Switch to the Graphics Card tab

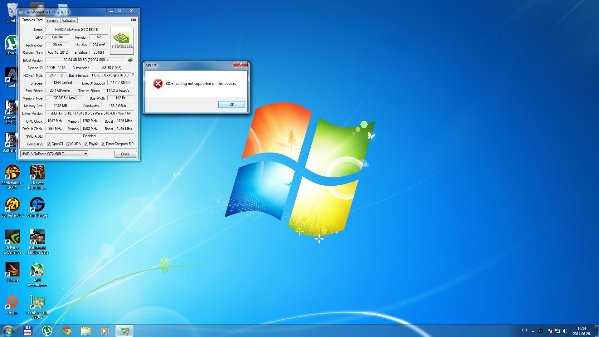coord(32,20)
